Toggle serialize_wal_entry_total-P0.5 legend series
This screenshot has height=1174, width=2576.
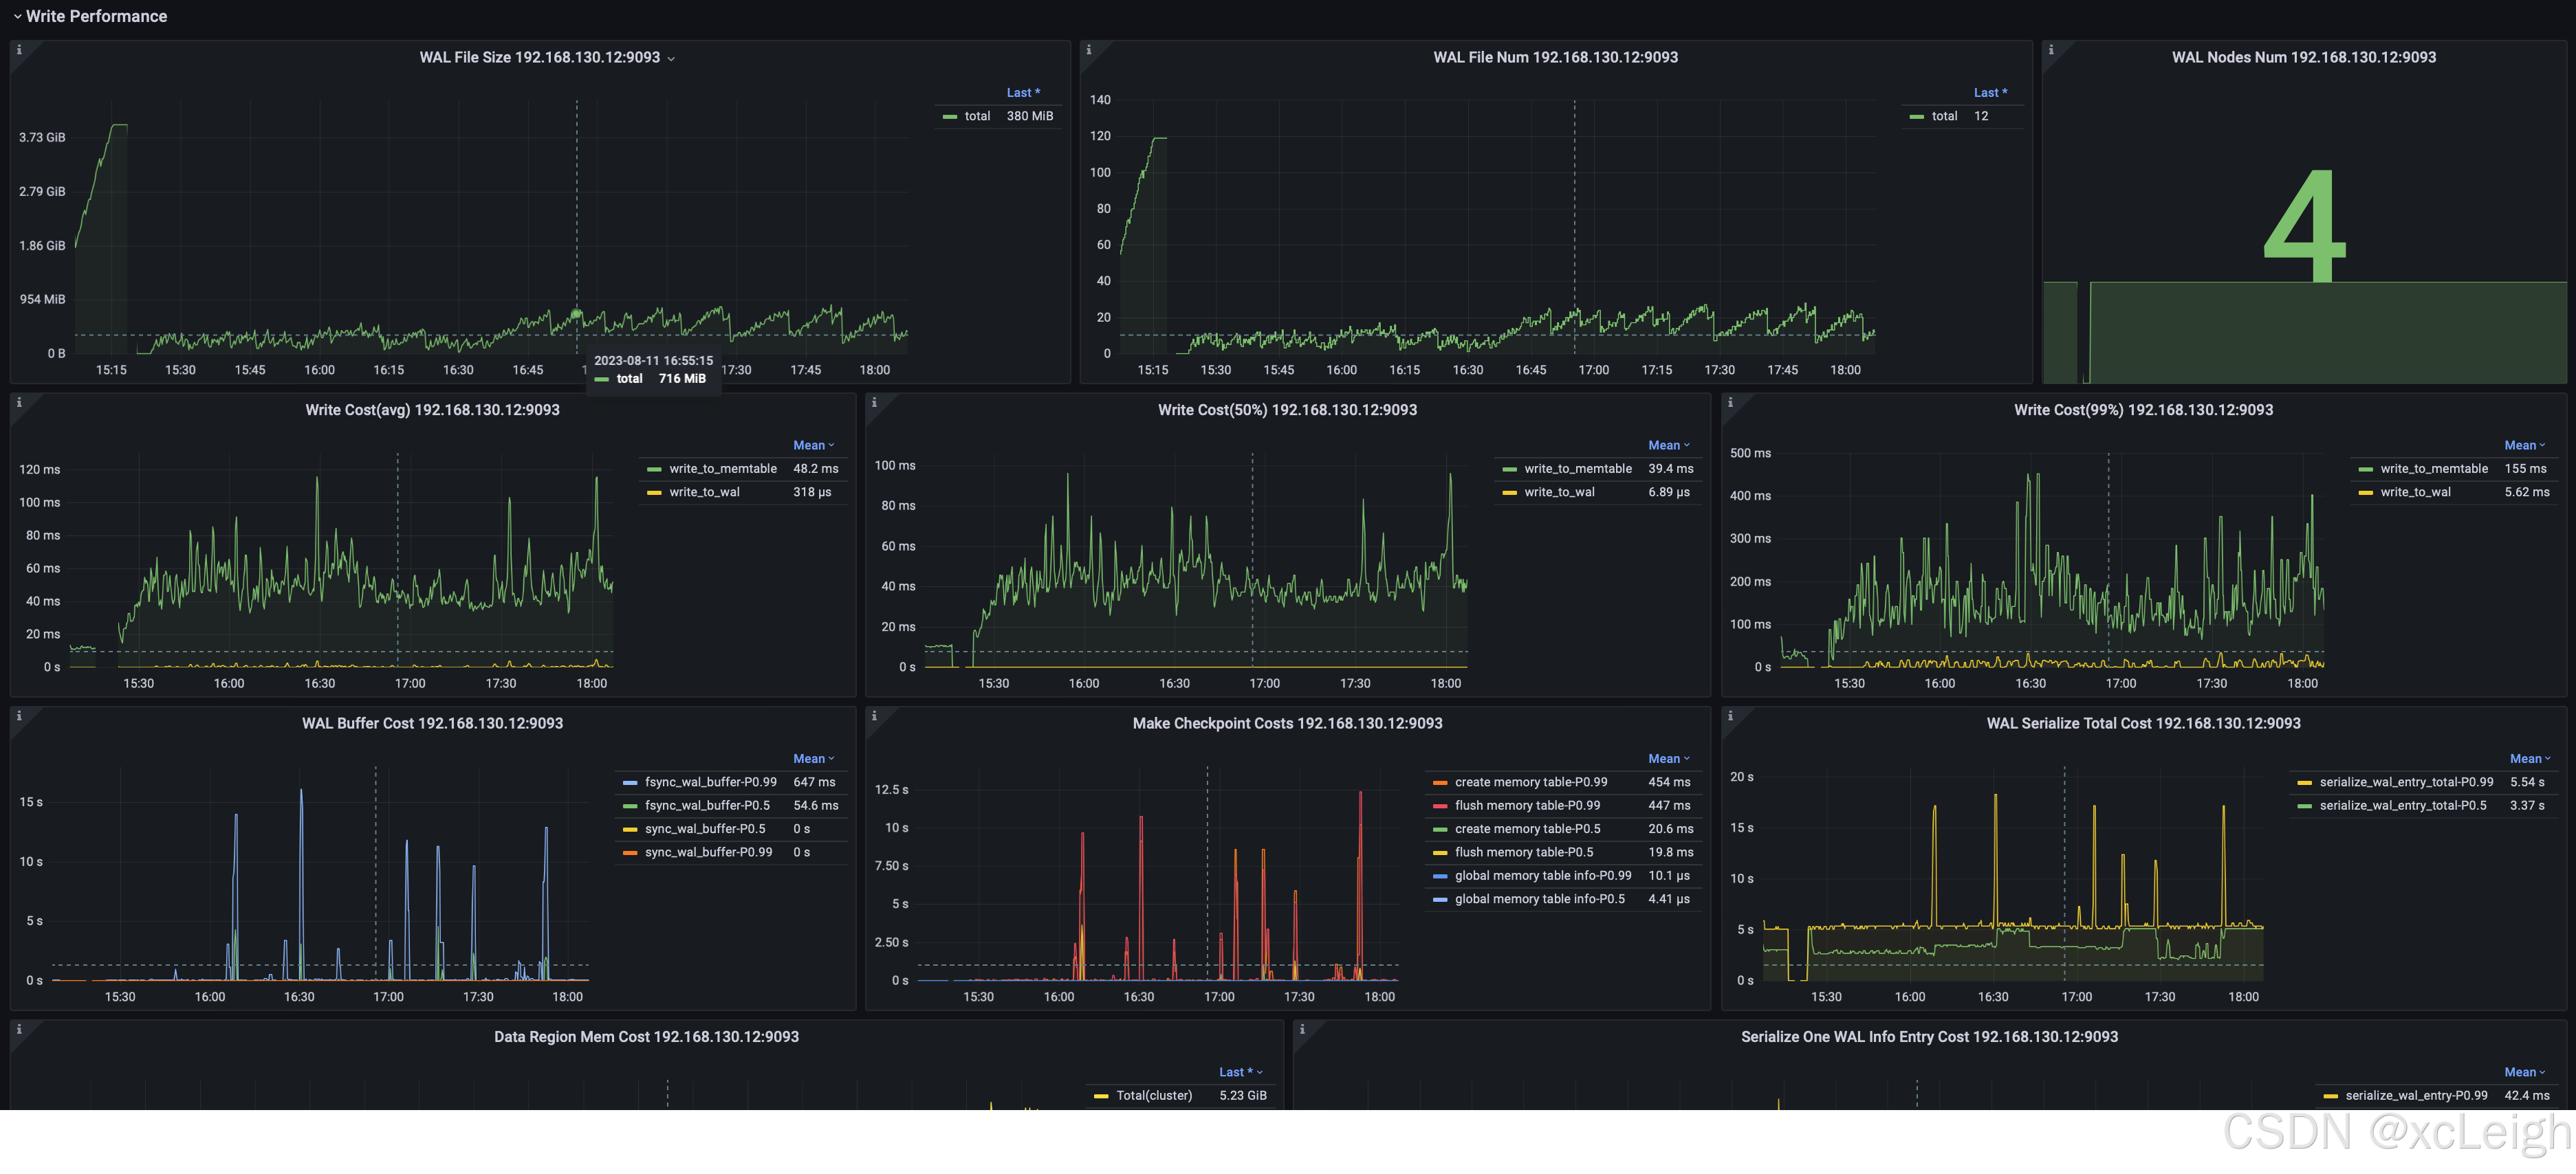[2402, 806]
